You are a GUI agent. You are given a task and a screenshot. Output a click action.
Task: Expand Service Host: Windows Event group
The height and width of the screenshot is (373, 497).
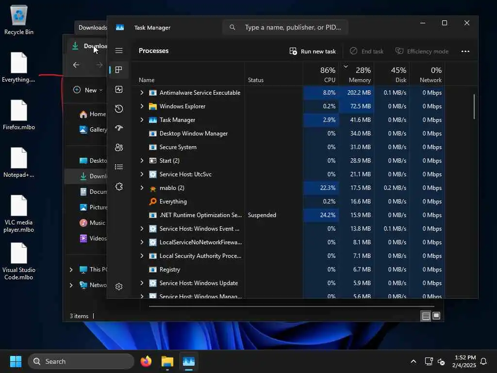(142, 229)
